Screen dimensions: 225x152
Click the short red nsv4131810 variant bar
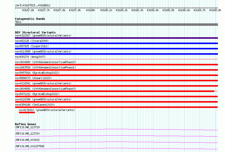point(27,112)
